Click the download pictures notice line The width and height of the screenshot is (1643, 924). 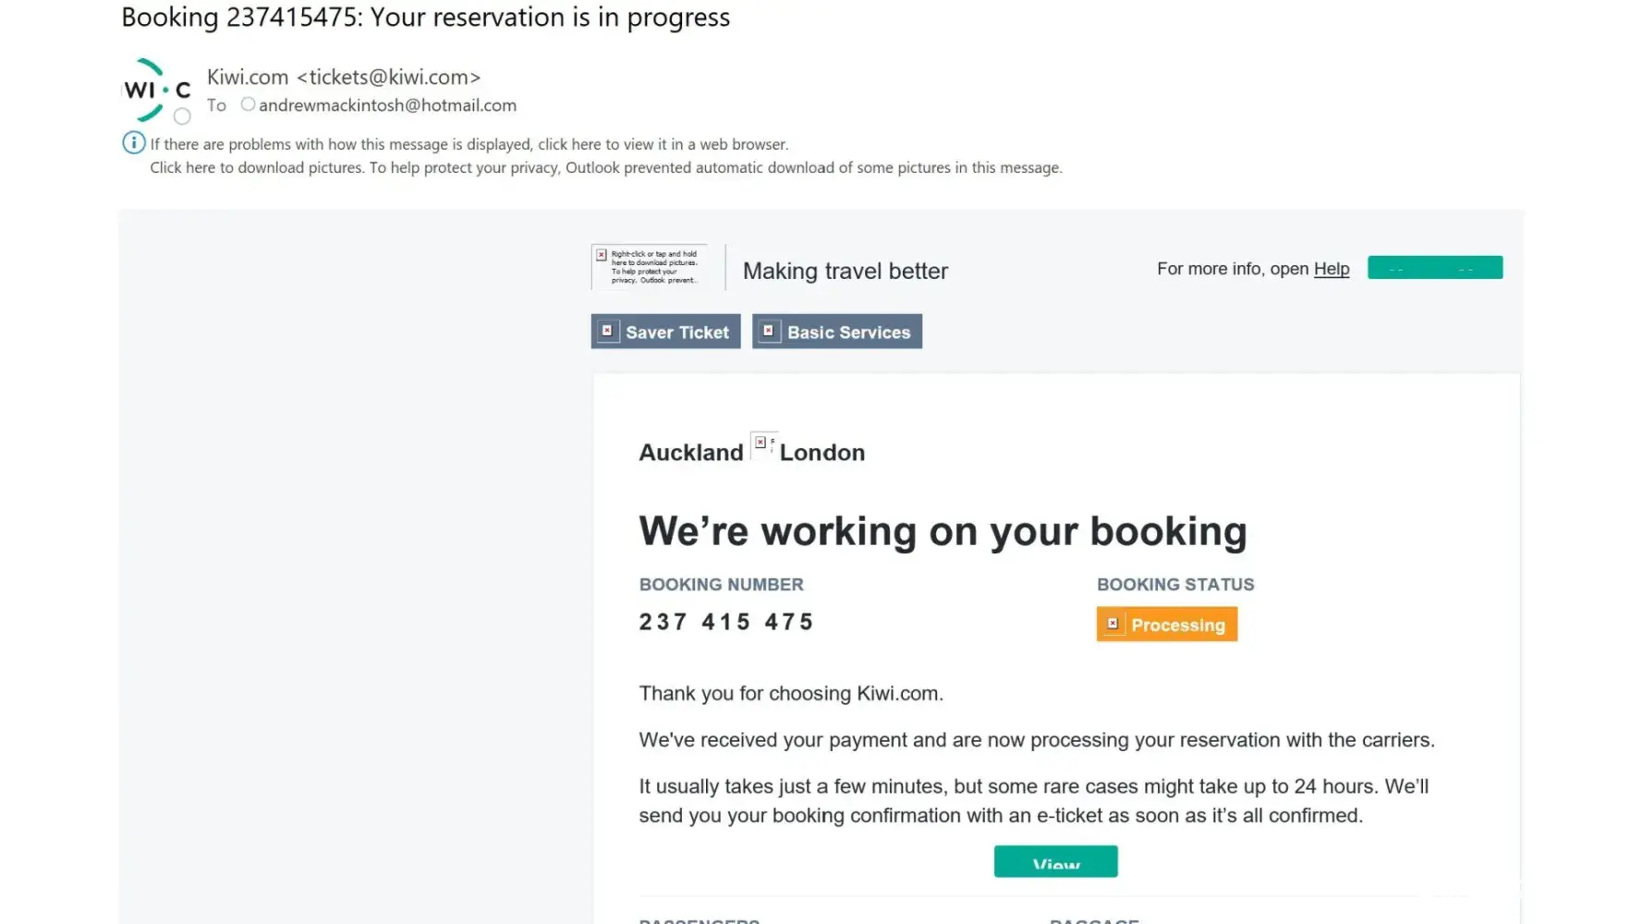coord(605,167)
